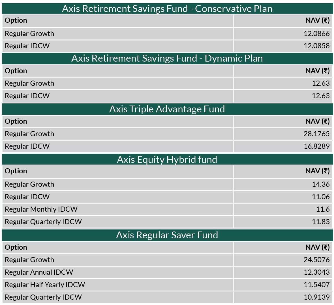Click the NAV value 28.1765
This screenshot has height=305, width=334.
tap(316, 134)
